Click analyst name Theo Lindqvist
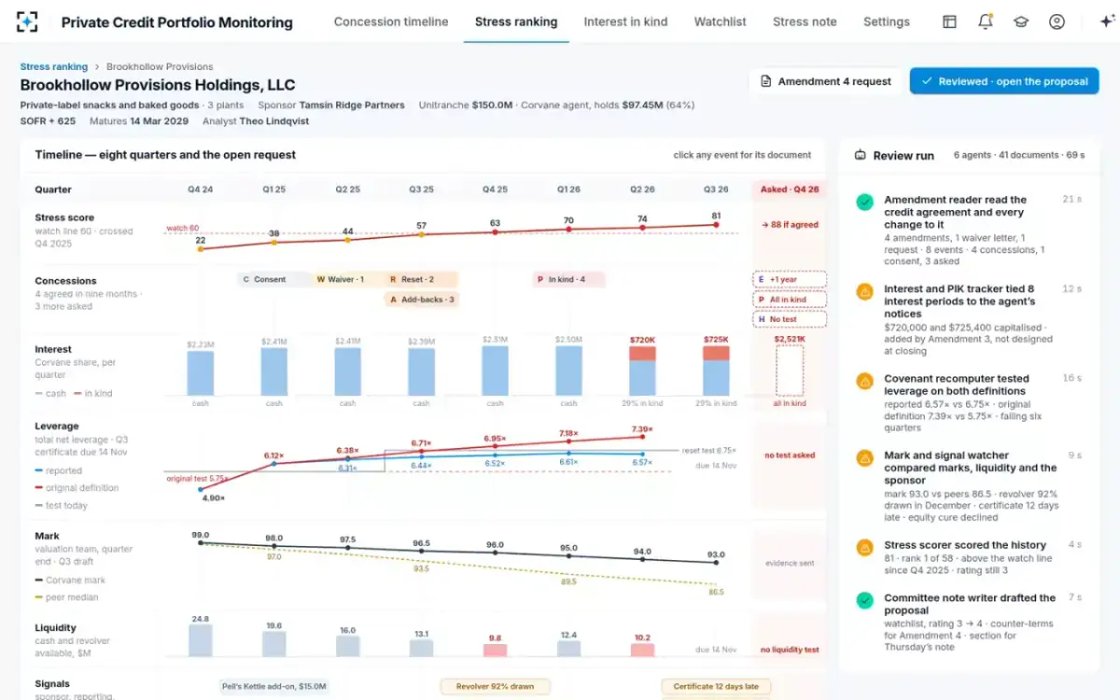 273,121
